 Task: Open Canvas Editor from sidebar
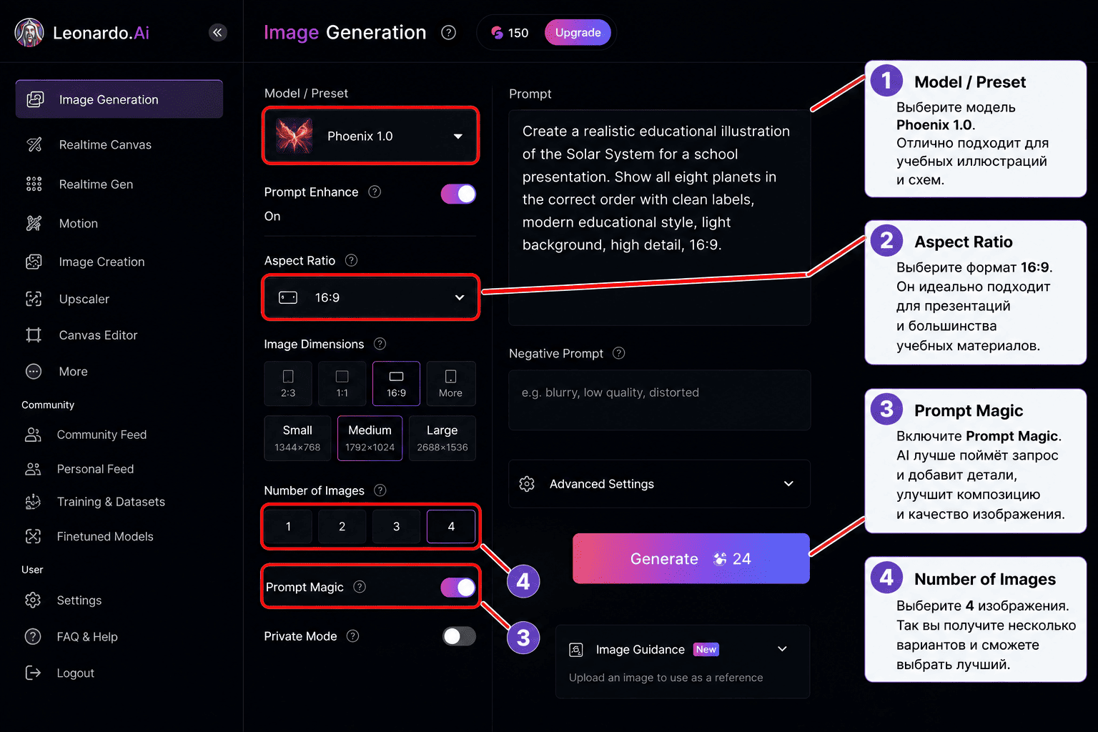[98, 335]
